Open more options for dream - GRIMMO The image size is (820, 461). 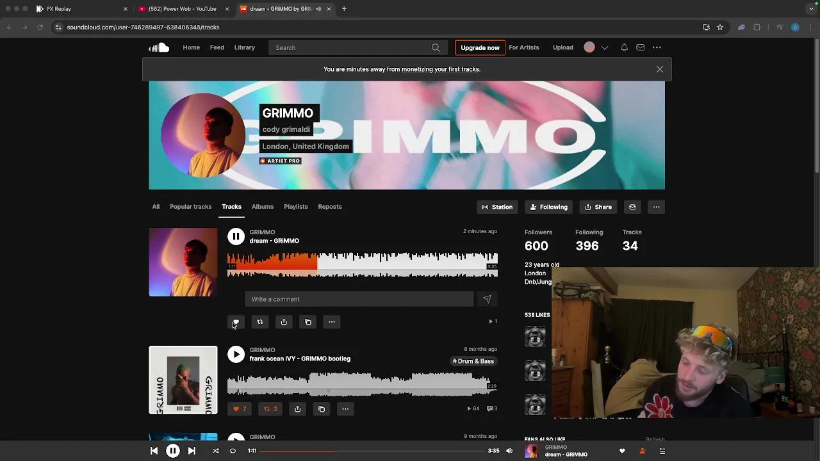[331, 322]
